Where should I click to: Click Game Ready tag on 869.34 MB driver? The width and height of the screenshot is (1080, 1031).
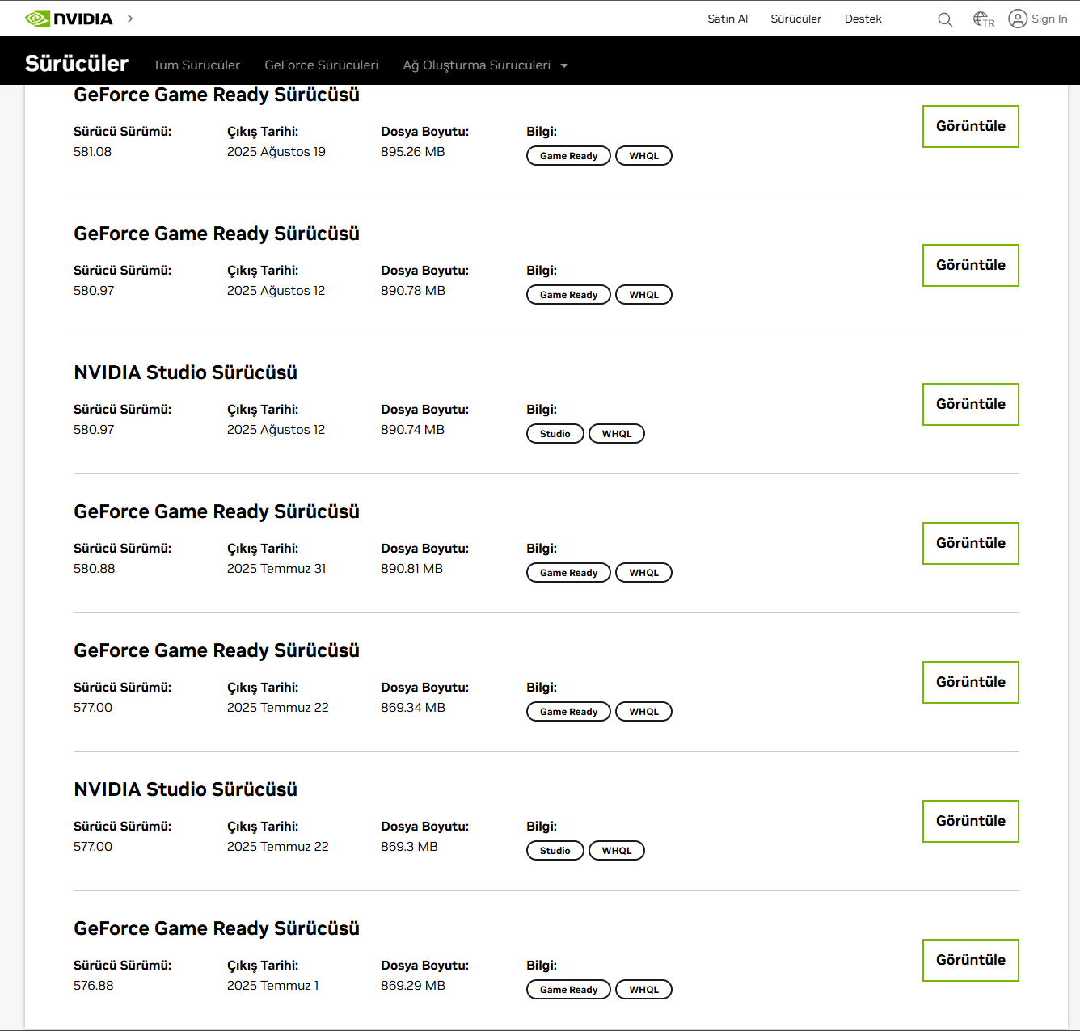(568, 712)
